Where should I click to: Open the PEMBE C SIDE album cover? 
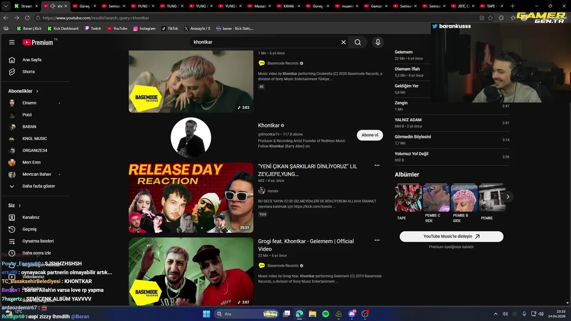[436, 198]
